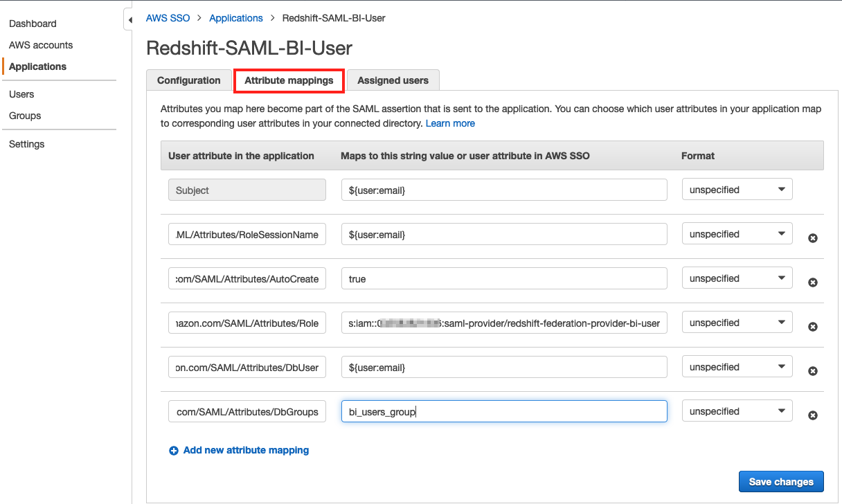842x504 pixels.
Task: Open Groups in sidebar
Action: coord(25,116)
